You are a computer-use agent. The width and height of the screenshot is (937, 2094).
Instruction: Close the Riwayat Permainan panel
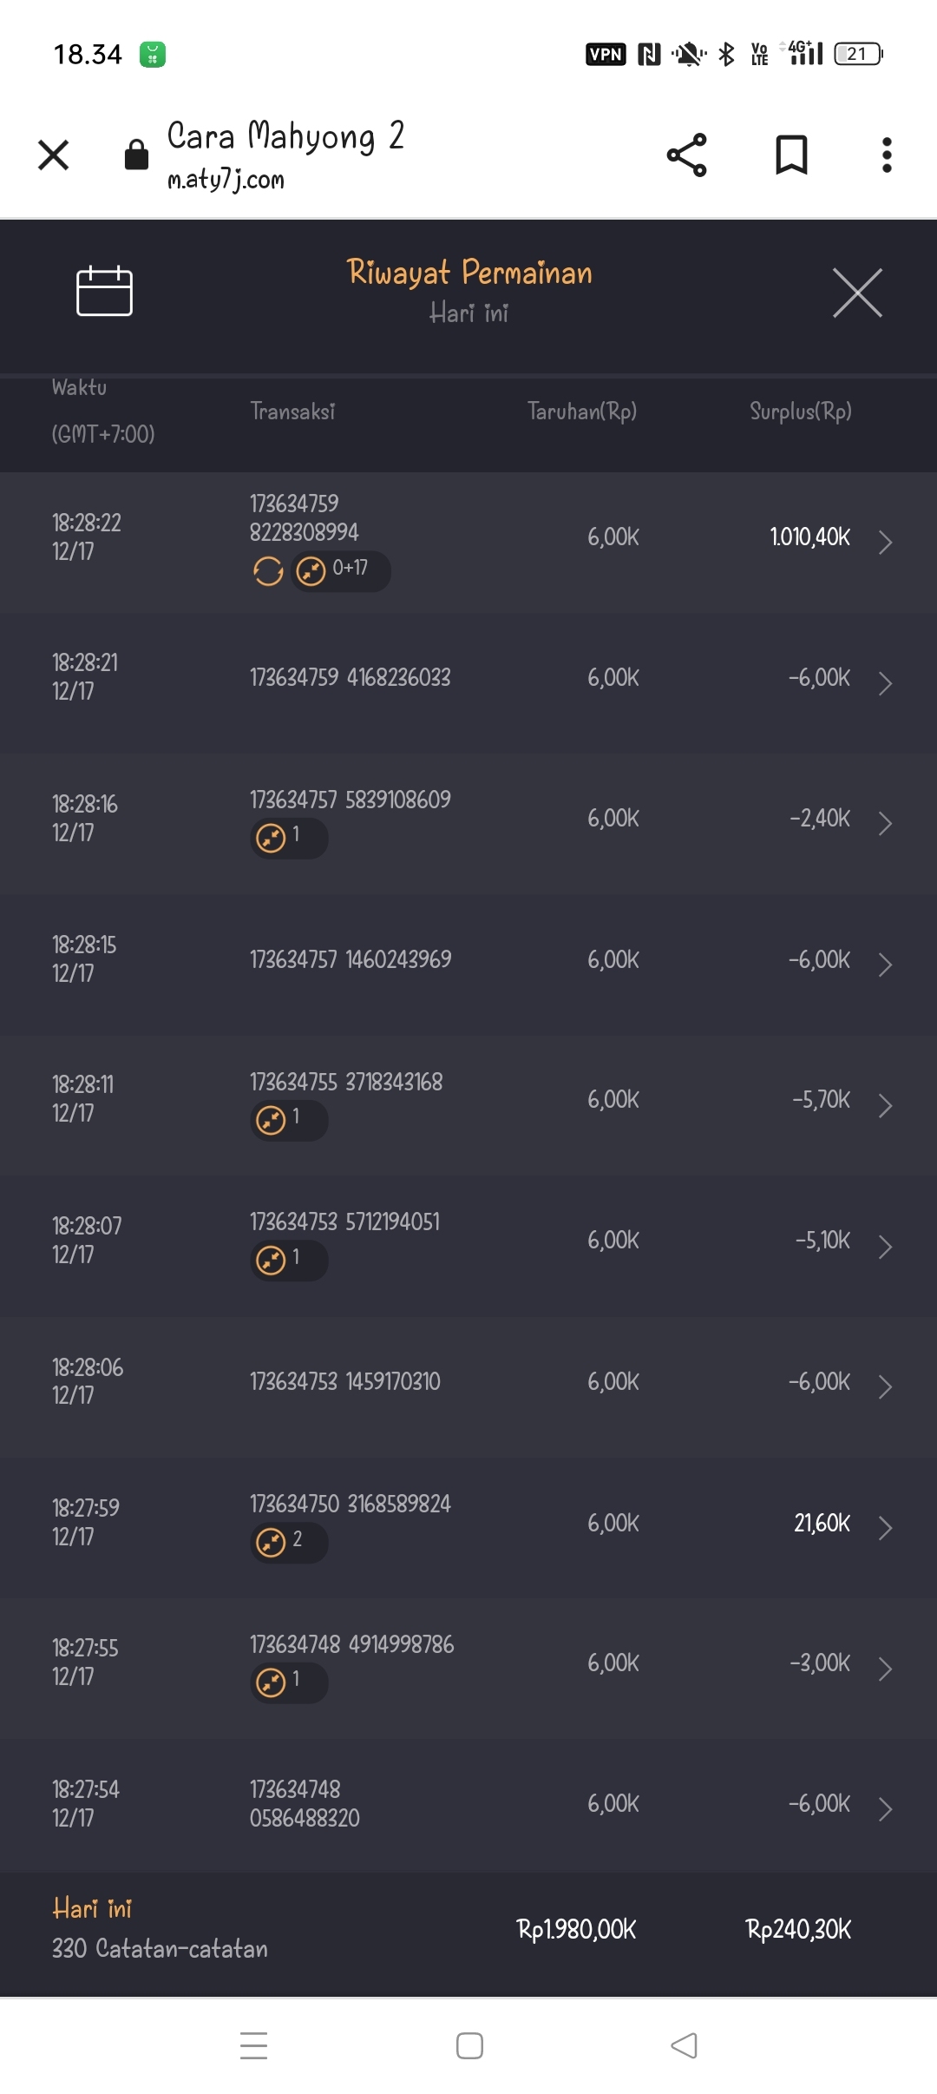tap(857, 293)
